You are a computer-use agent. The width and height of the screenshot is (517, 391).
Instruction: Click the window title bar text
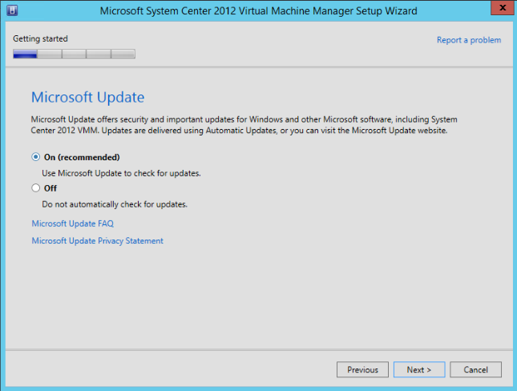[x=257, y=10]
